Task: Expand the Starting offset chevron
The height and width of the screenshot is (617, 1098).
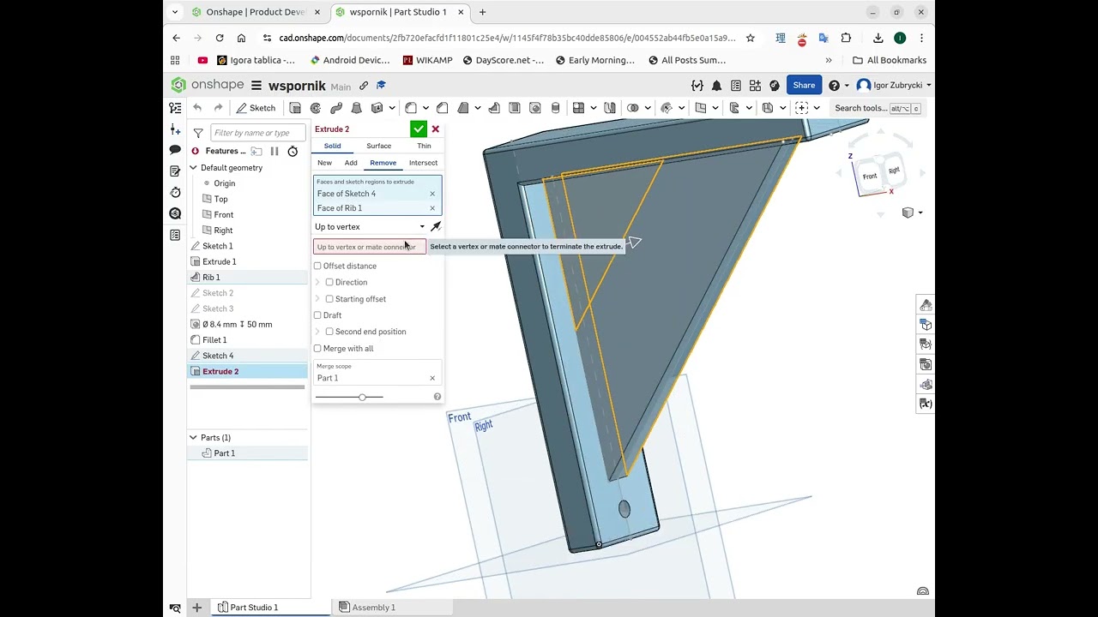Action: pos(317,299)
